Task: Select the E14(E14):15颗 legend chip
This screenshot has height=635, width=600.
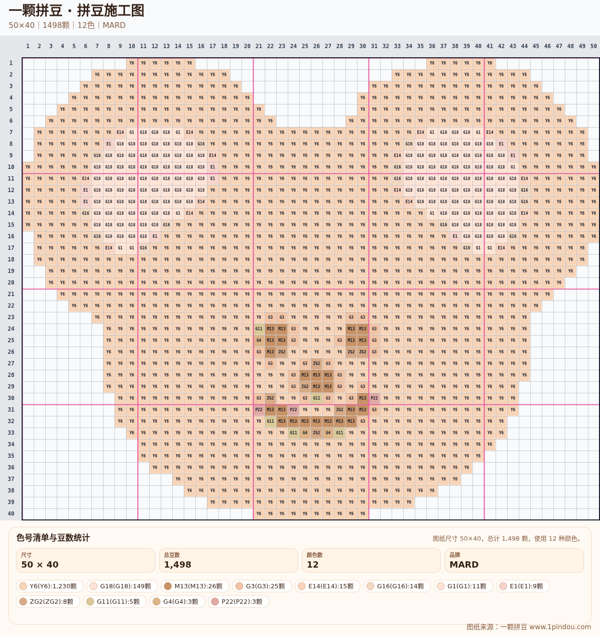Action: [328, 586]
